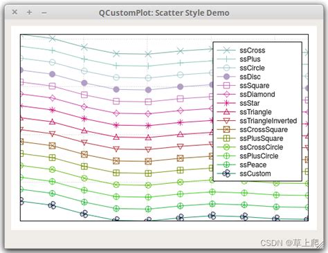Pick the ssDiamond marker icon in the legend
Image resolution: width=328 pixels, height=253 pixels.
point(226,94)
